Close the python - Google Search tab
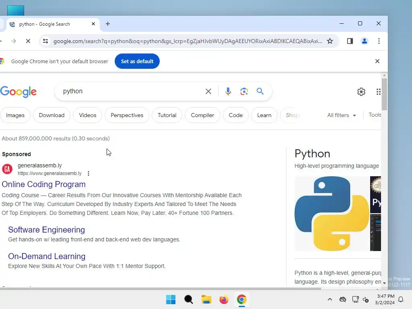This screenshot has width=412, height=309. point(93,24)
